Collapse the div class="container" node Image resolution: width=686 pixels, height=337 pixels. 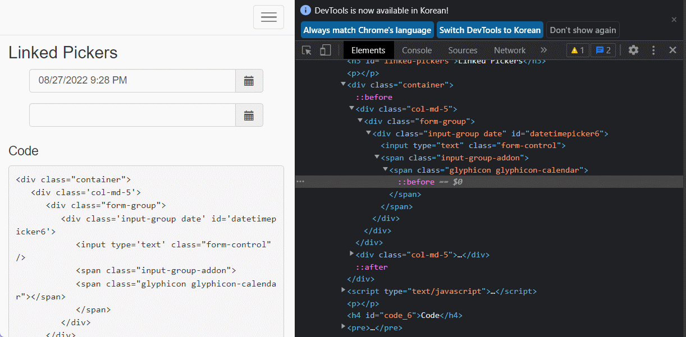(x=344, y=85)
